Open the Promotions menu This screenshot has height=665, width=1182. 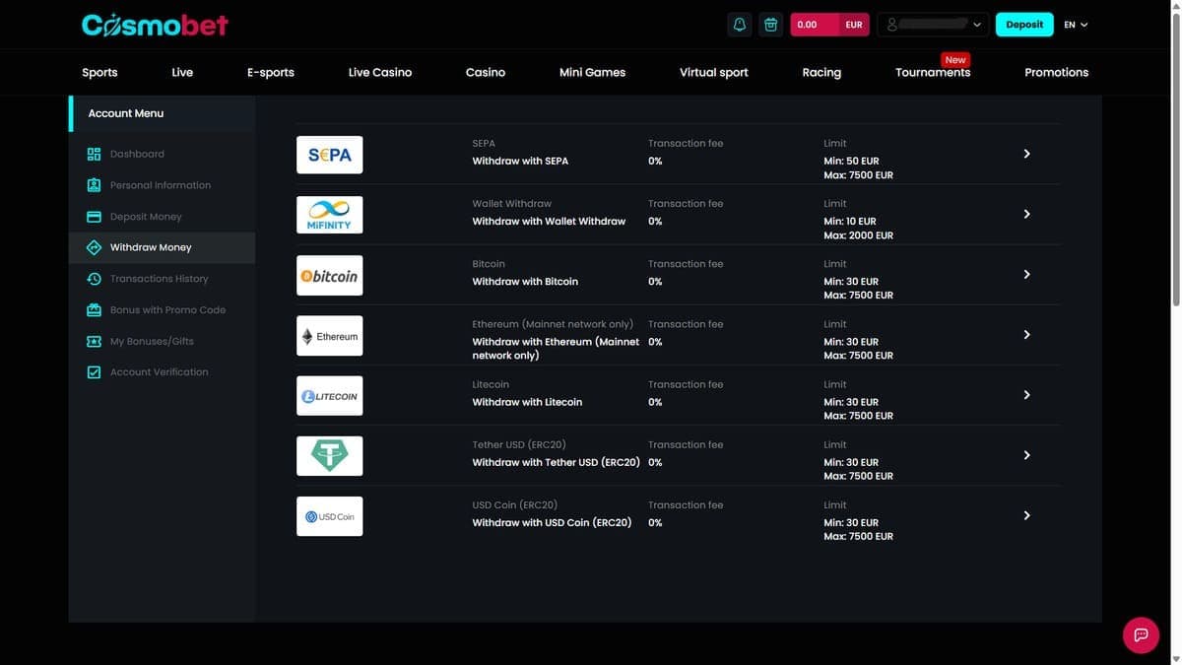pos(1057,72)
